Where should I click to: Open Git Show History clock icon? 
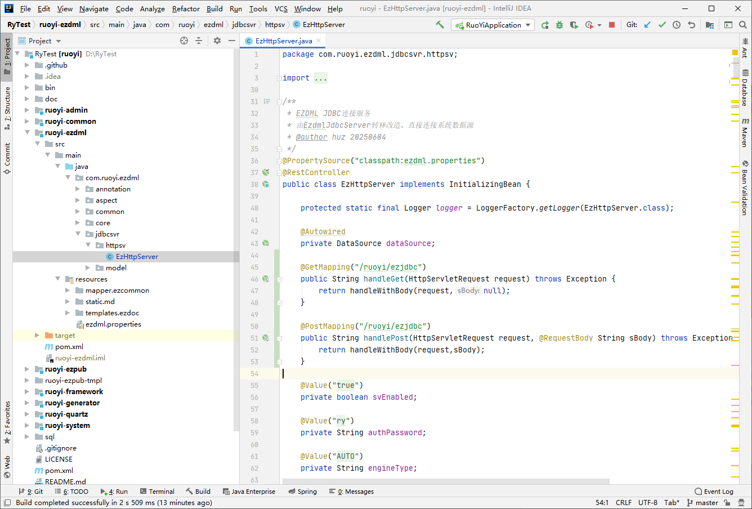tap(677, 25)
